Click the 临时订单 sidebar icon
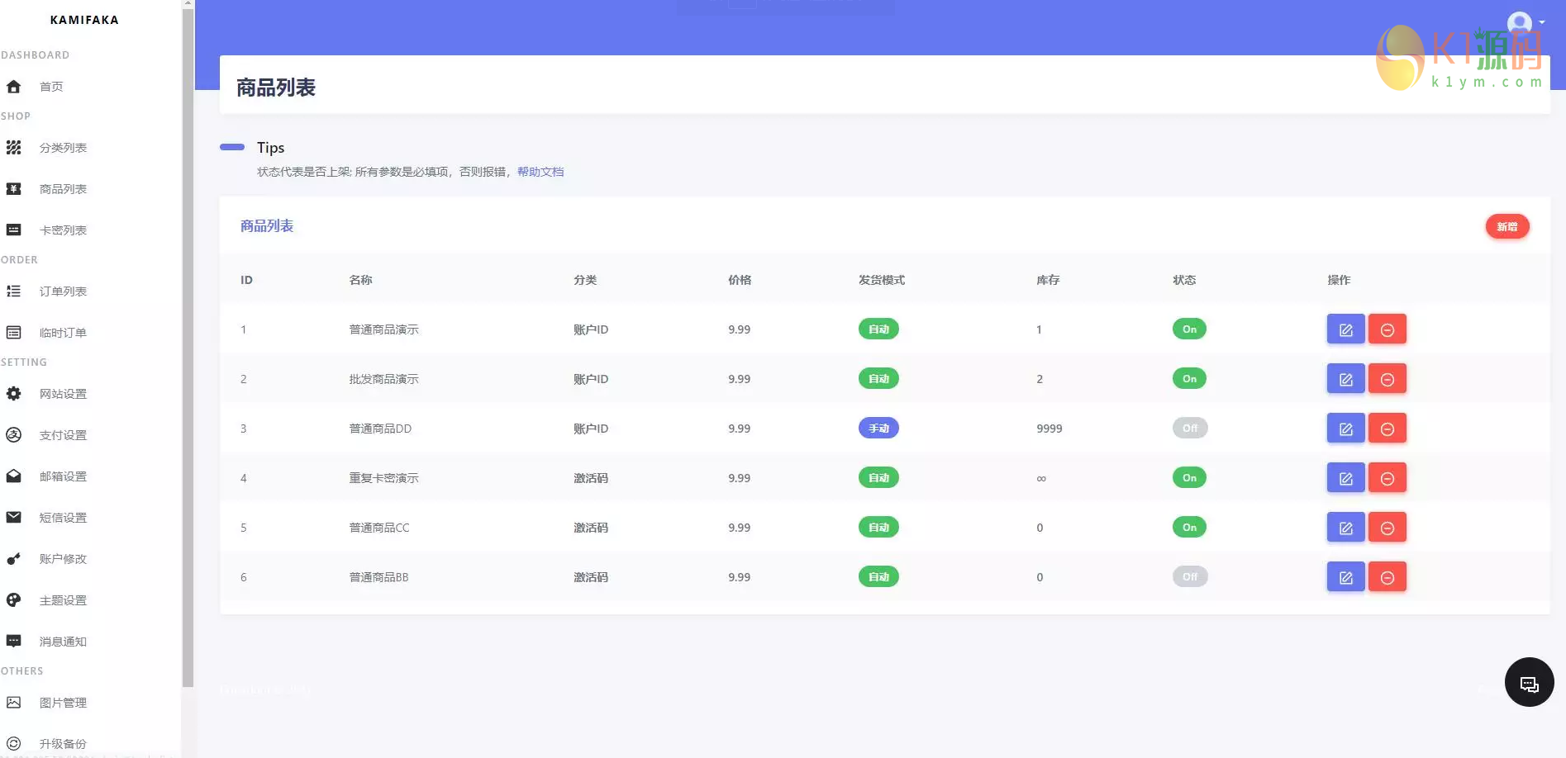The height and width of the screenshot is (758, 1566). pos(13,333)
